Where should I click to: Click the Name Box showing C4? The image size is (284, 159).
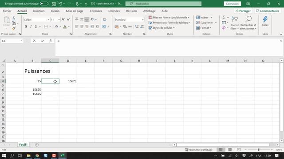click(12, 41)
